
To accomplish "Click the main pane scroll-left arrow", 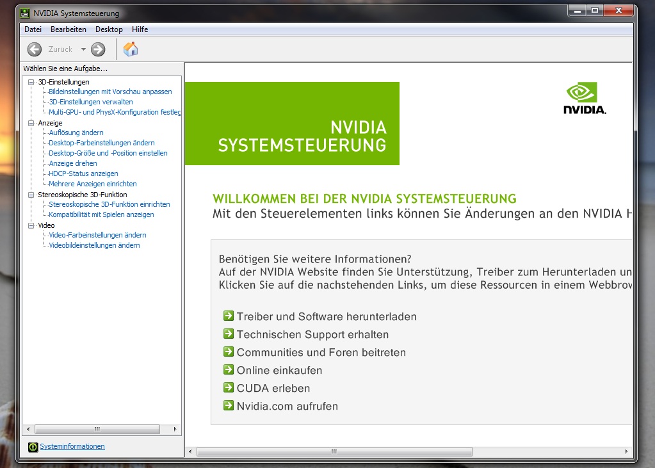I will [x=190, y=451].
